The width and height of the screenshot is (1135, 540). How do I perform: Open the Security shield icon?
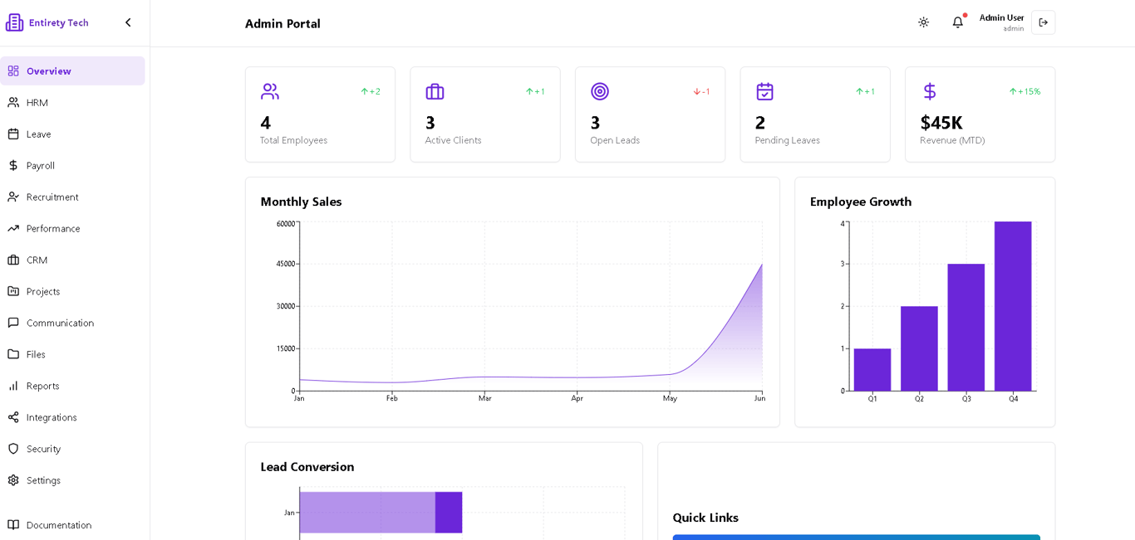pyautogui.click(x=13, y=450)
